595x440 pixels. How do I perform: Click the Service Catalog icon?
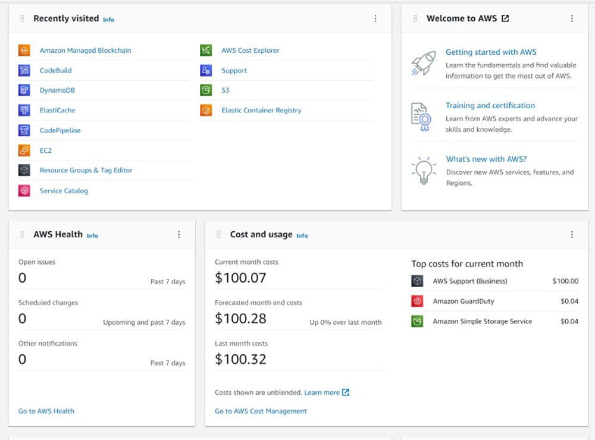(24, 190)
